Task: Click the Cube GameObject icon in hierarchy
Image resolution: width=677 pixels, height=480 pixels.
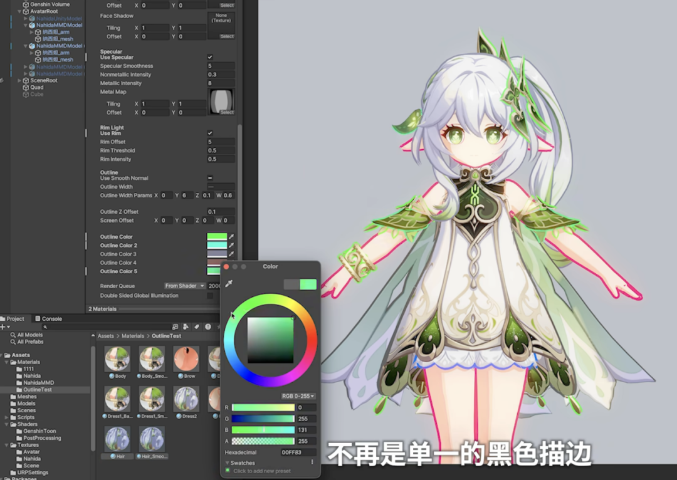Action: coord(26,94)
